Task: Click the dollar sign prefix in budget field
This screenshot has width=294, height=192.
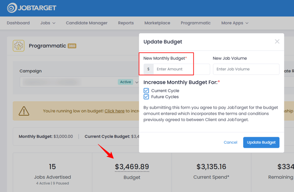Action: pos(148,69)
